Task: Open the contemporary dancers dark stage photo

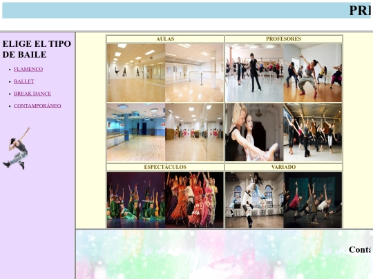Action: (313, 200)
